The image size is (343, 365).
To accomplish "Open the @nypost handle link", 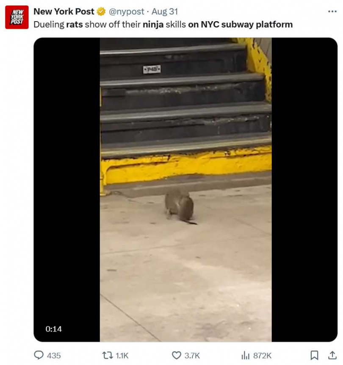I will tap(126, 11).
